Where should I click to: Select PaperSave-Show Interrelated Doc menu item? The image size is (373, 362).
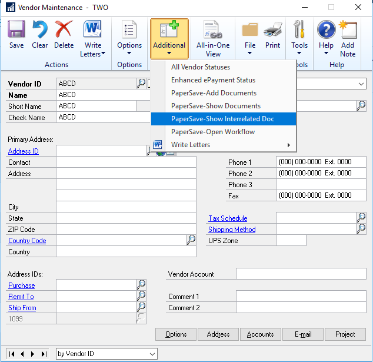tap(223, 119)
